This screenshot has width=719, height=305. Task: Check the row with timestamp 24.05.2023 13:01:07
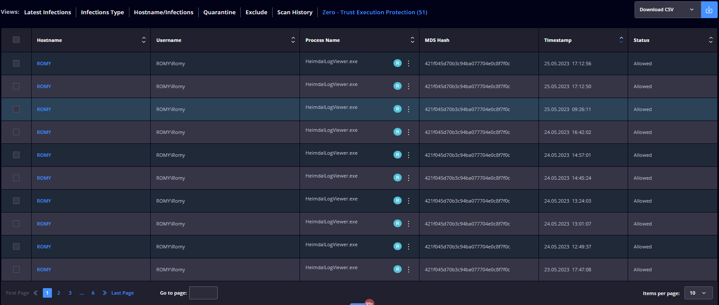click(16, 224)
